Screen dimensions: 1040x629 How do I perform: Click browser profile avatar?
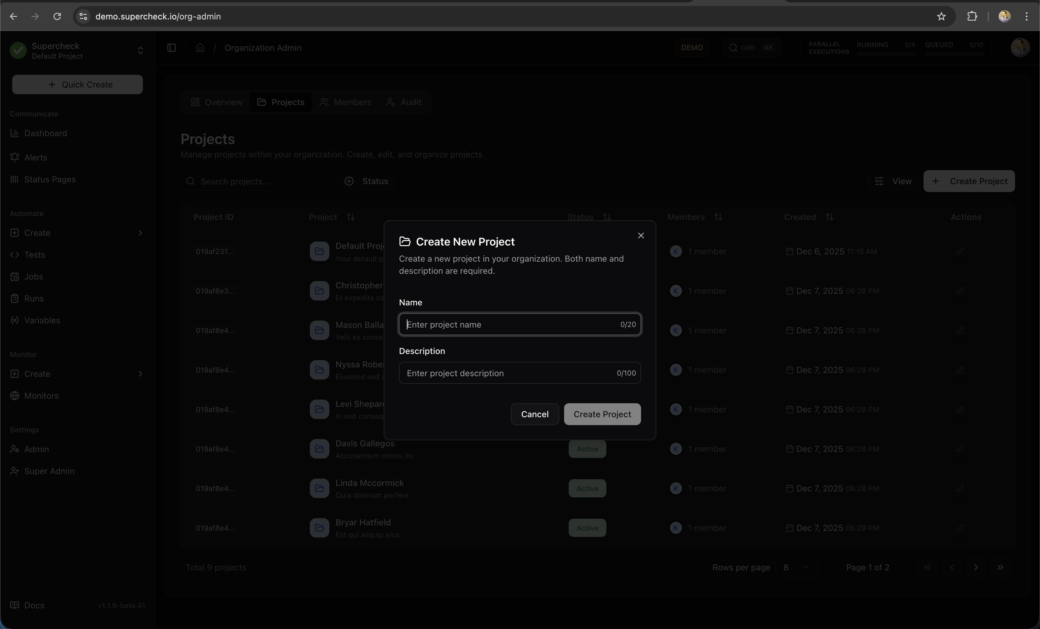coord(1004,16)
